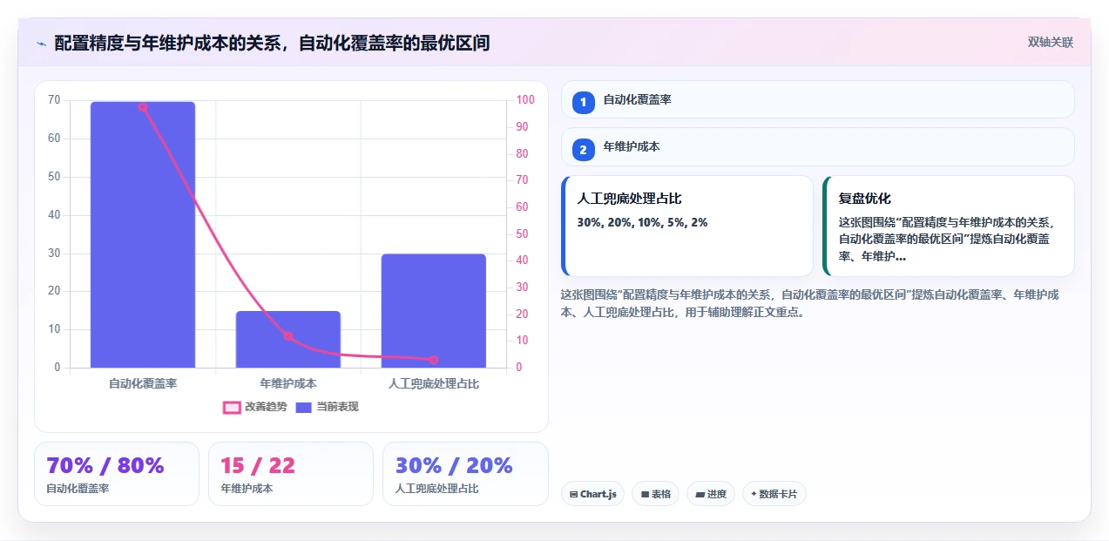Click the 15 / 22 statistic value

258,465
